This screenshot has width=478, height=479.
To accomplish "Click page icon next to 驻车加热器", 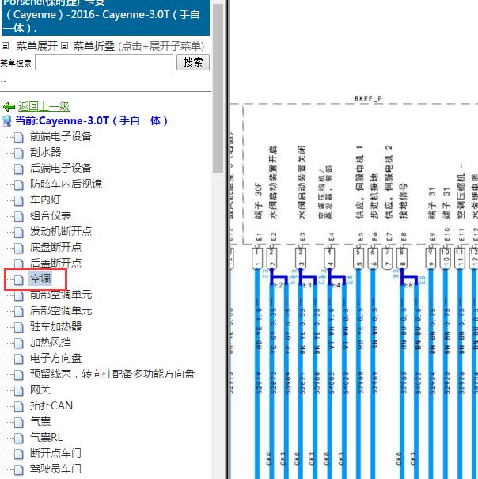I will [x=19, y=328].
